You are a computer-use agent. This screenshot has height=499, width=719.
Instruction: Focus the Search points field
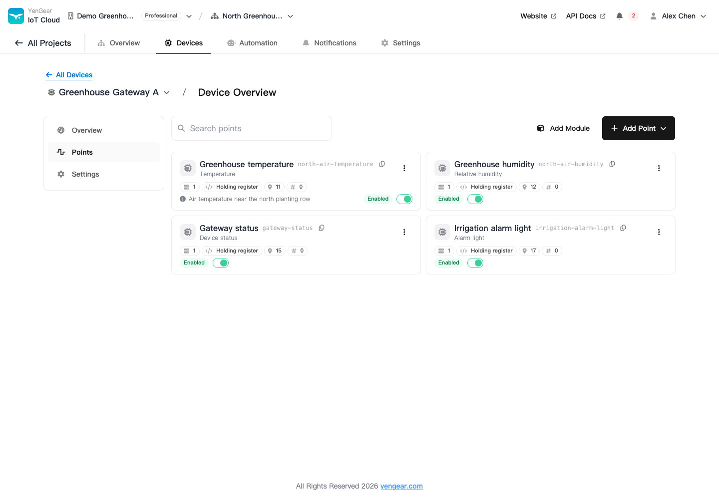(x=252, y=128)
